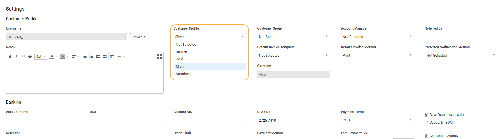Open the Default Invoice Template dropdown
Viewport: 502px width, 139px height.
294,56
